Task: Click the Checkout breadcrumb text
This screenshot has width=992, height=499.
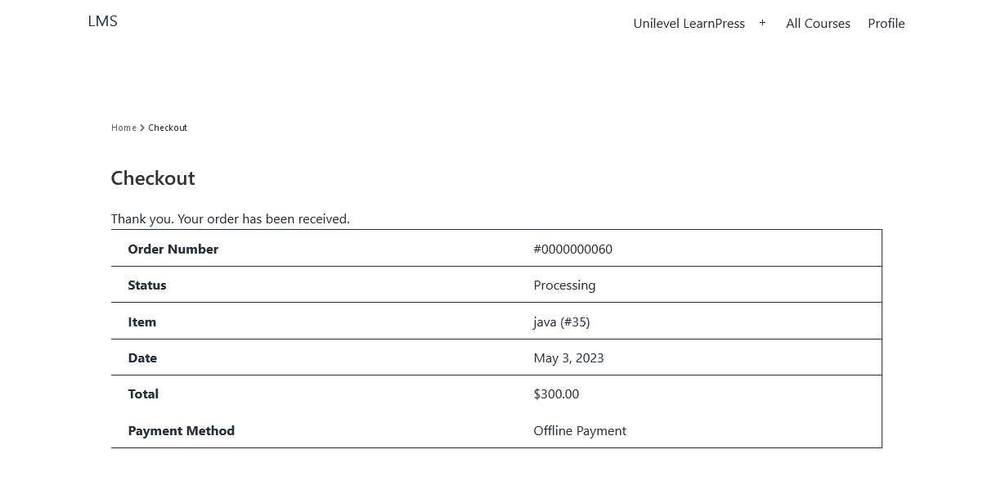Action: pos(168,128)
